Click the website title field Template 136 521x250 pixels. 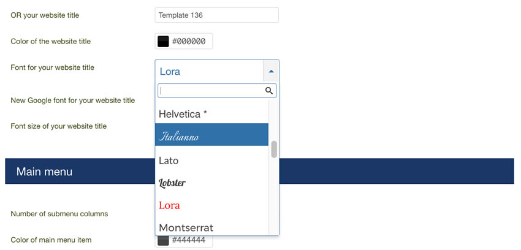(216, 15)
